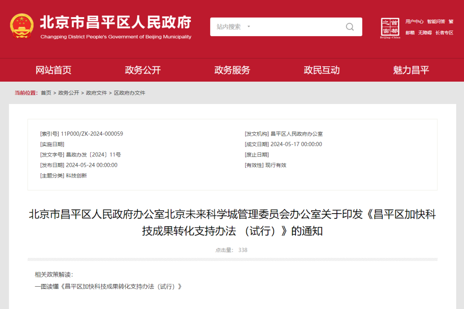This screenshot has width=464, height=309.
Task: Click the national emblem logo
Action: pyautogui.click(x=21, y=26)
